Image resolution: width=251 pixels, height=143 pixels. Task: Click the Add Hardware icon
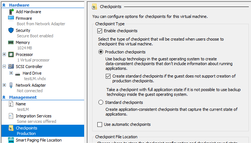click(11, 12)
